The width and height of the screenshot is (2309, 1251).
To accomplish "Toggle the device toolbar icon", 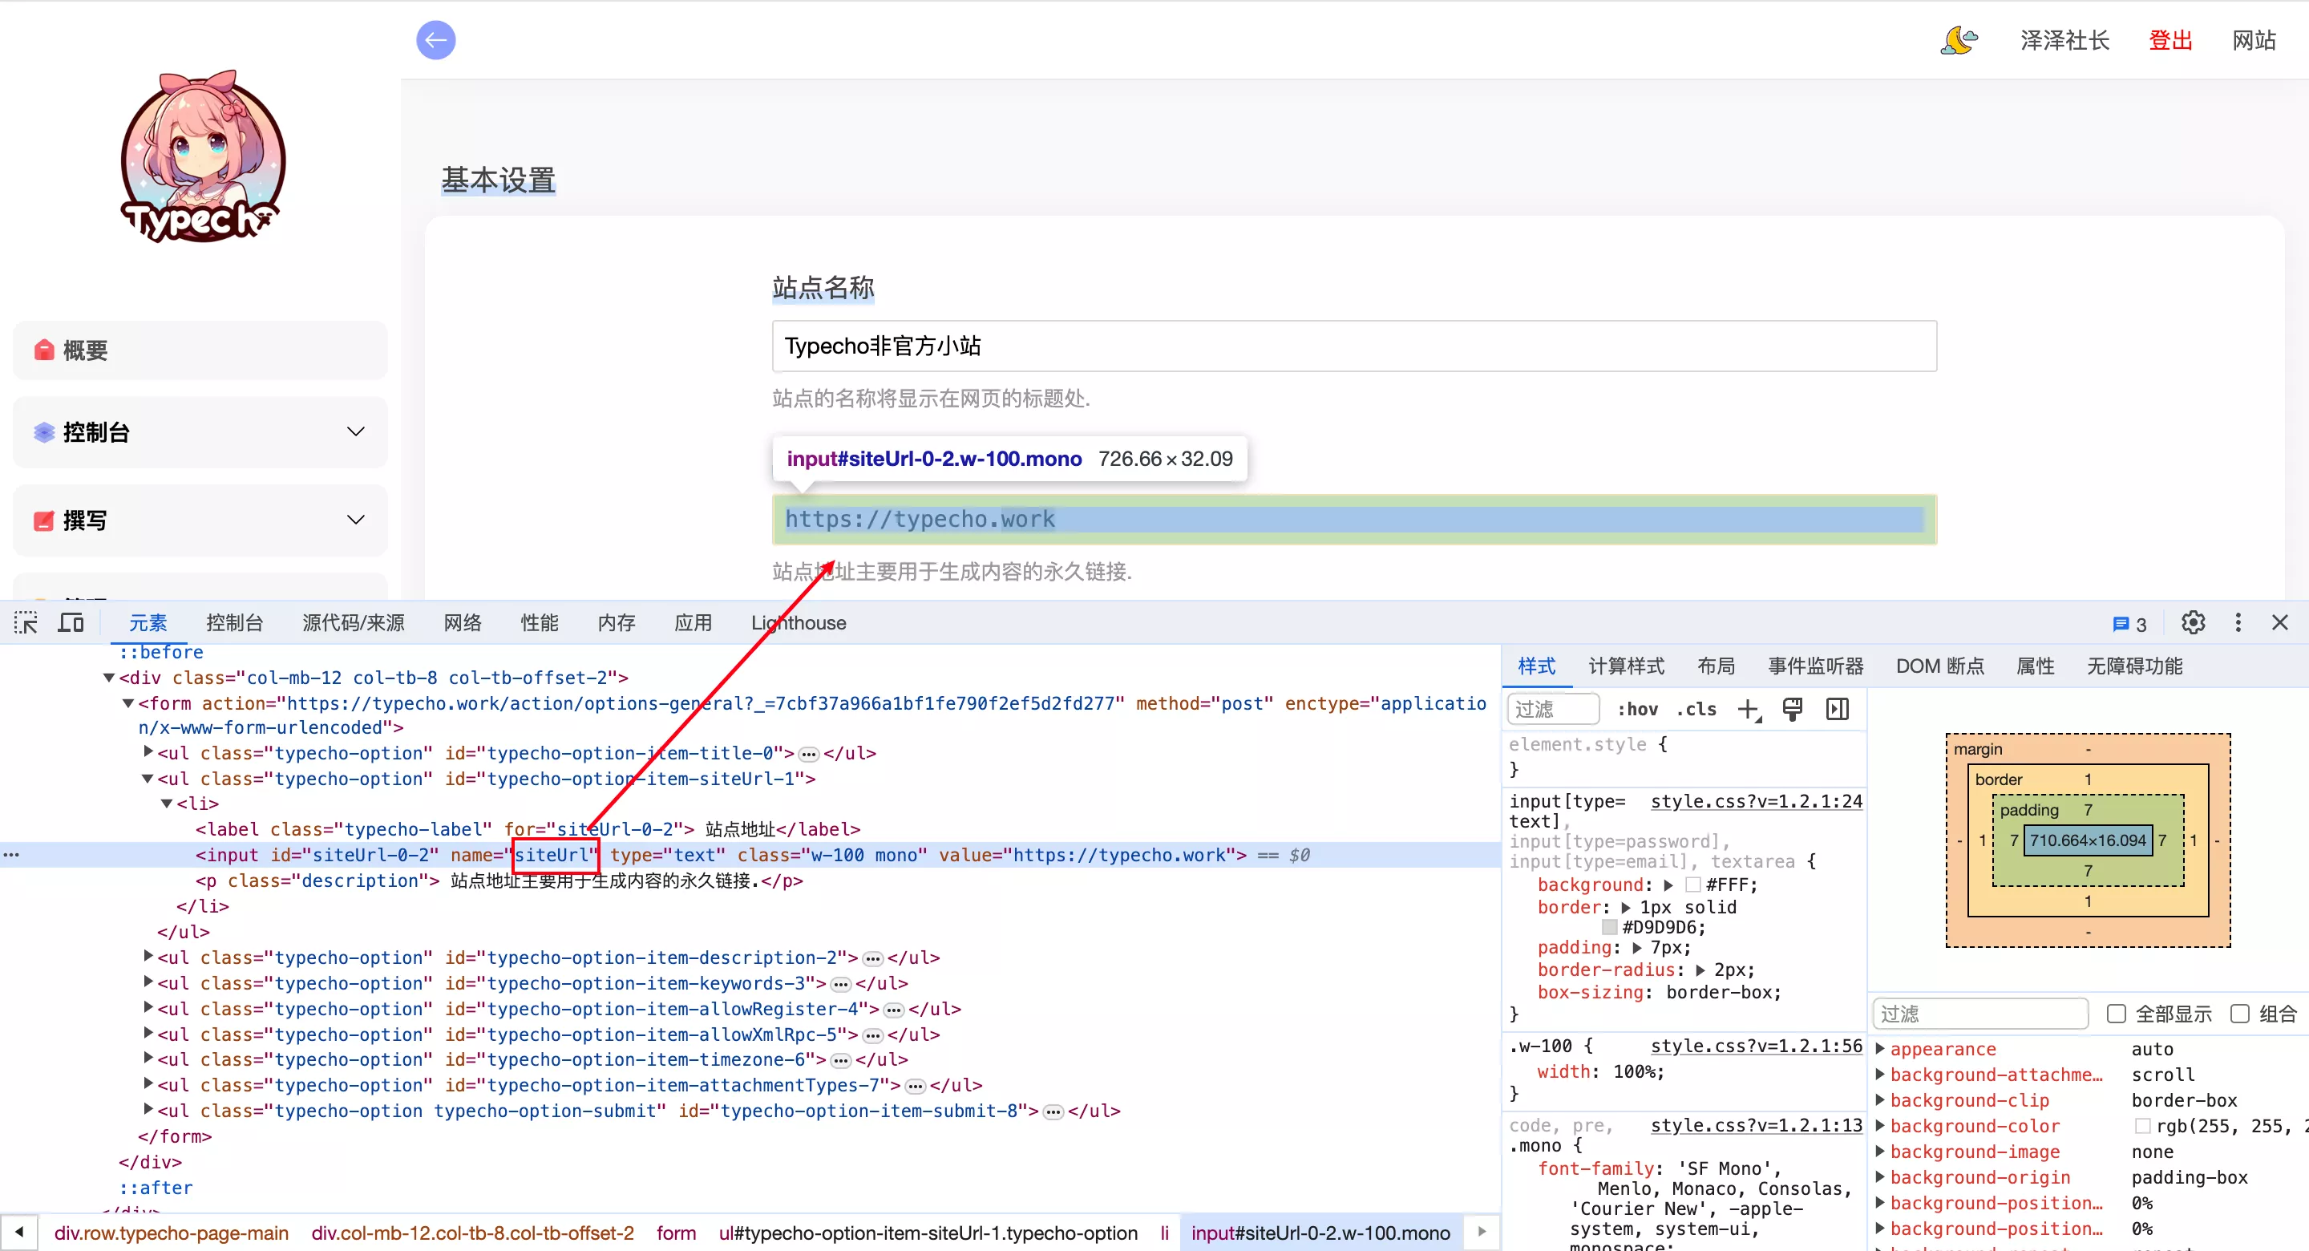I will 71,622.
